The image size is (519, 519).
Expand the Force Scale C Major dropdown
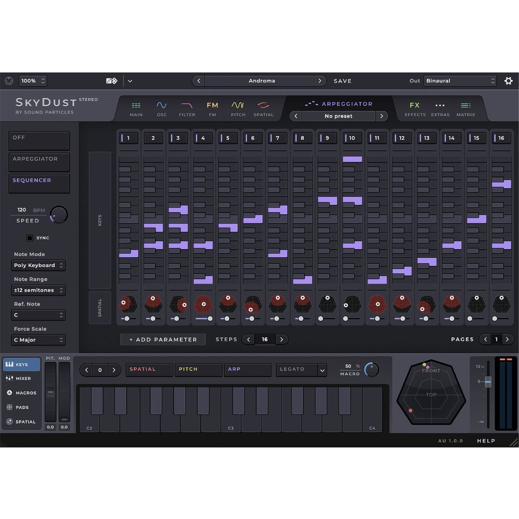coord(38,340)
